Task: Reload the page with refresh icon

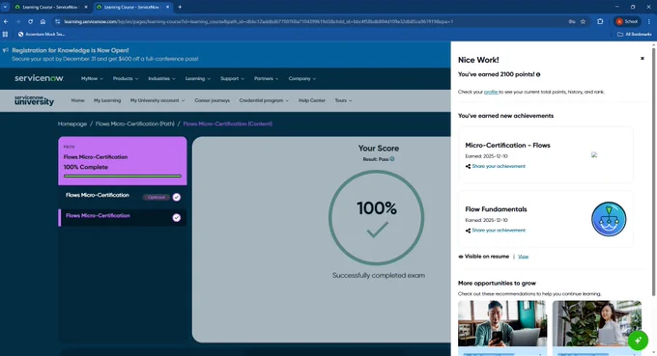Action: point(30,22)
